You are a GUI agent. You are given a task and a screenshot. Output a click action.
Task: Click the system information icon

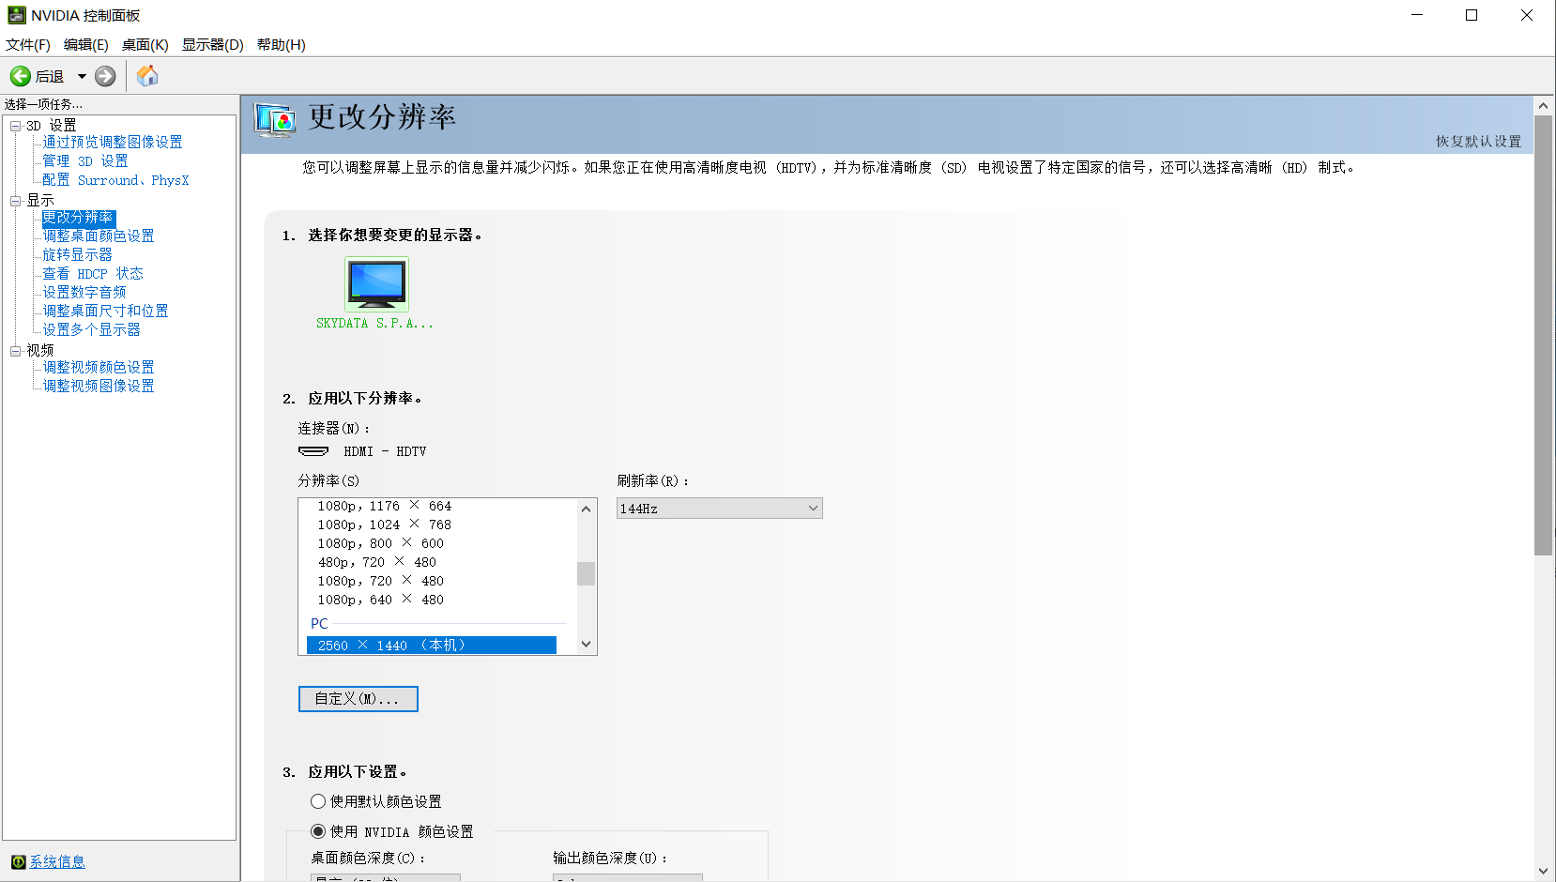[x=18, y=861]
